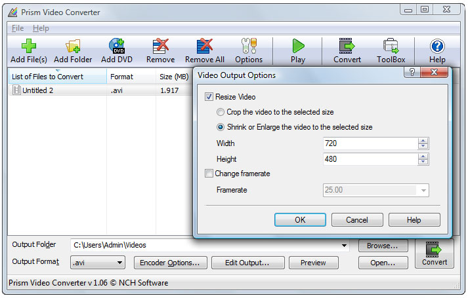Click the Edit Output... button

click(247, 263)
